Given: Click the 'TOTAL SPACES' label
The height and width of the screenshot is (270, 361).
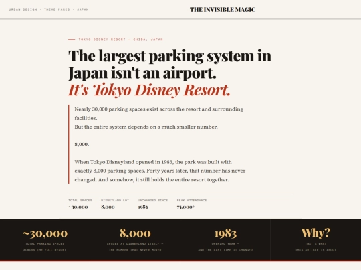Looking at the screenshot, I should pyautogui.click(x=80, y=200).
